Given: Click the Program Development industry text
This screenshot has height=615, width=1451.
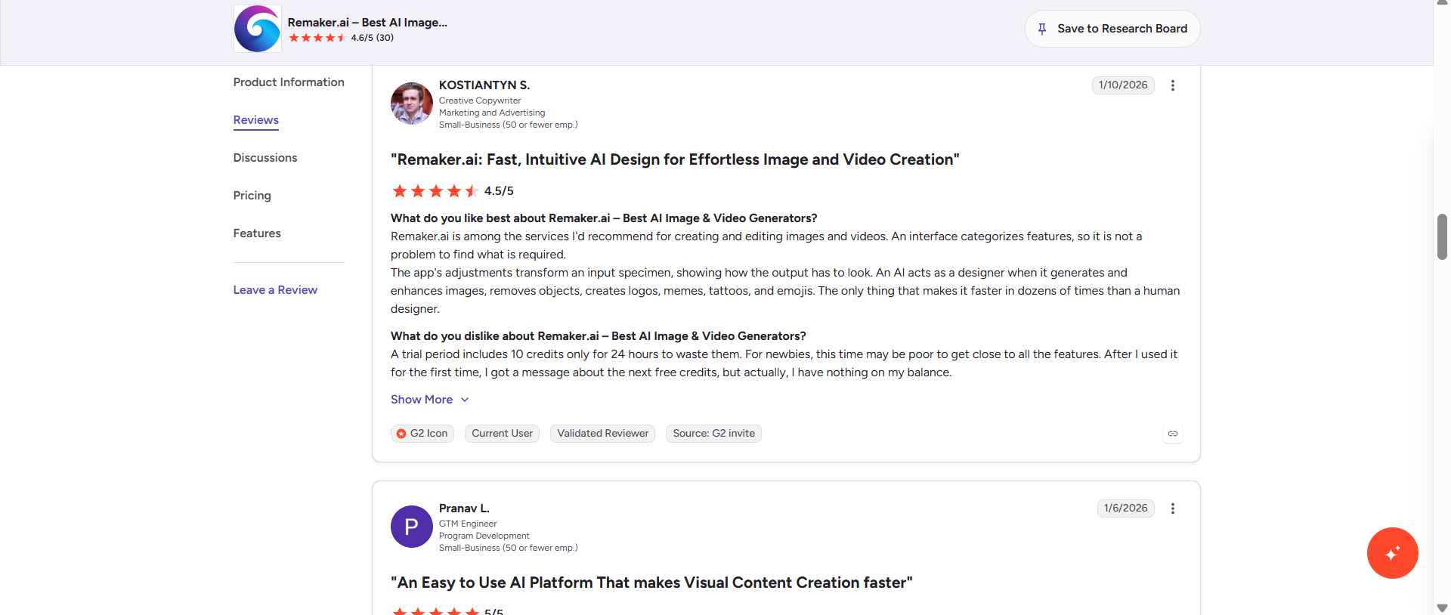Looking at the screenshot, I should (x=484, y=536).
